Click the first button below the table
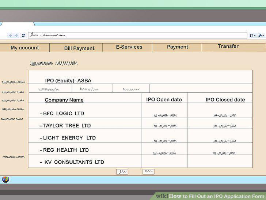Image resolution: width=266 pixels, height=200 pixels. [122, 172]
